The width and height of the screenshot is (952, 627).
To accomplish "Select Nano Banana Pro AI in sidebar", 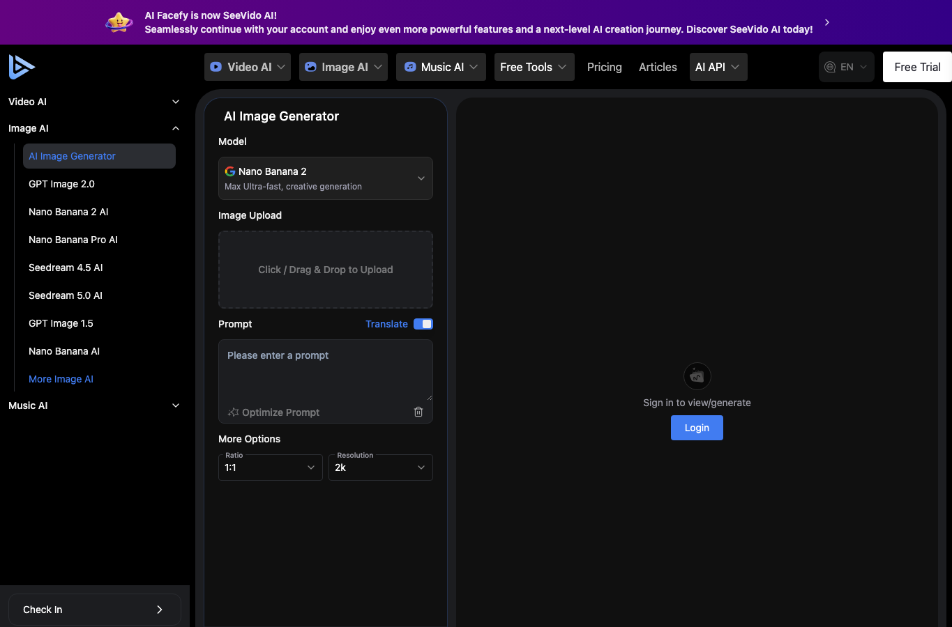I will 99,240.
